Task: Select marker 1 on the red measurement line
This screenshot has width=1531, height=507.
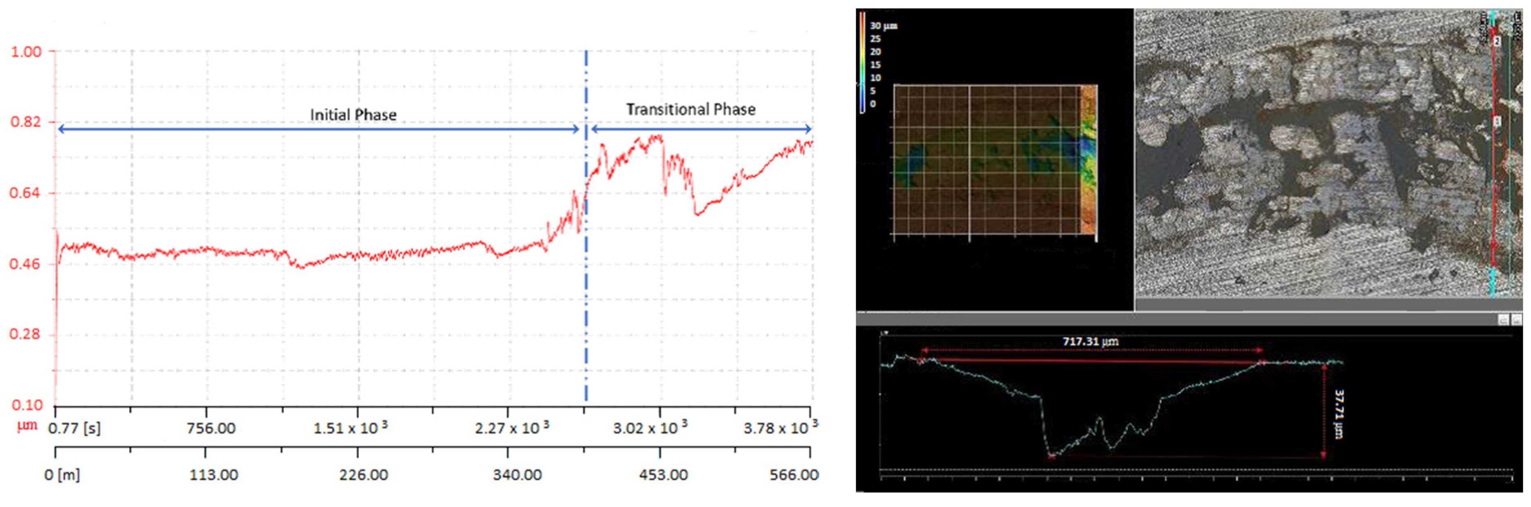Action: [x=1498, y=121]
